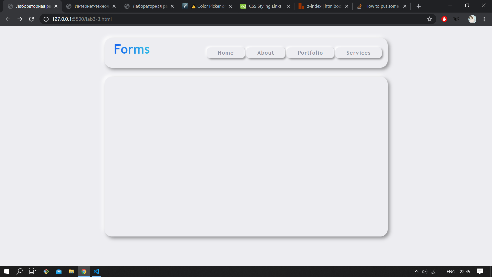Click the TeX extension icon
This screenshot has width=492, height=277.
click(x=456, y=19)
